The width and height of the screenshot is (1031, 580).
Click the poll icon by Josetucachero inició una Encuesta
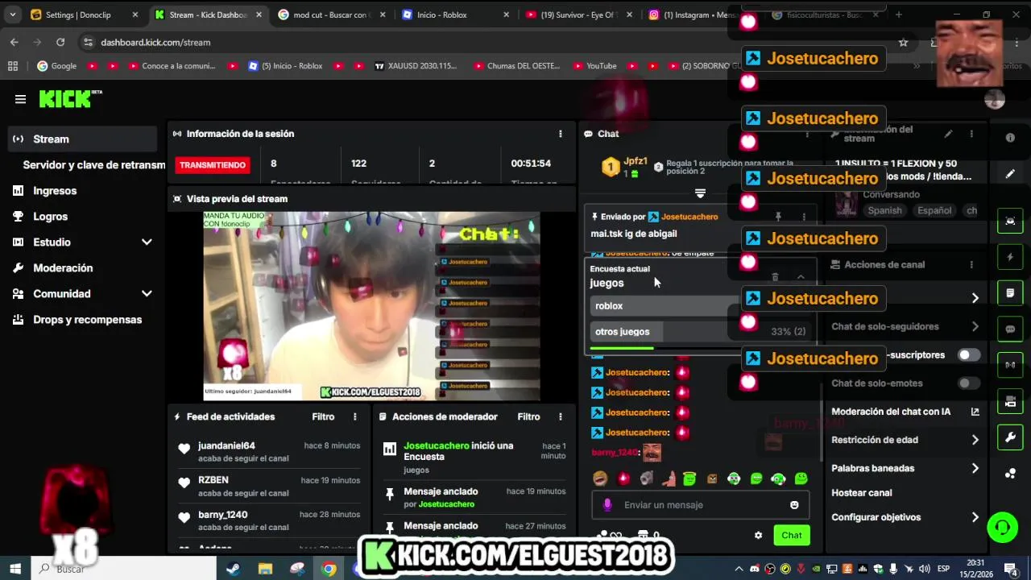(390, 449)
